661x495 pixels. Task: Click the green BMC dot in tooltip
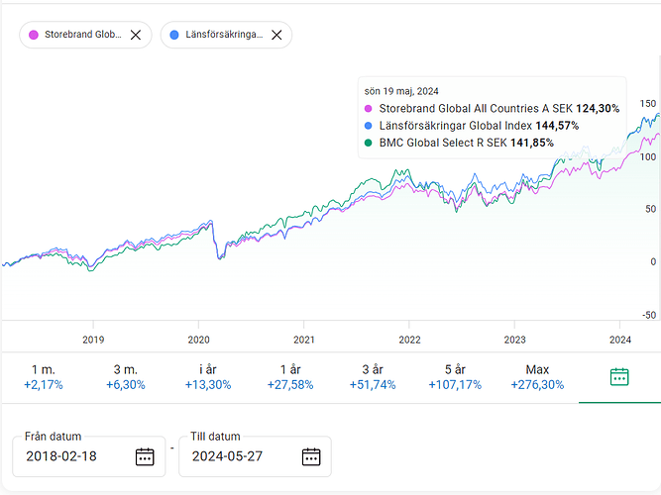click(x=369, y=143)
